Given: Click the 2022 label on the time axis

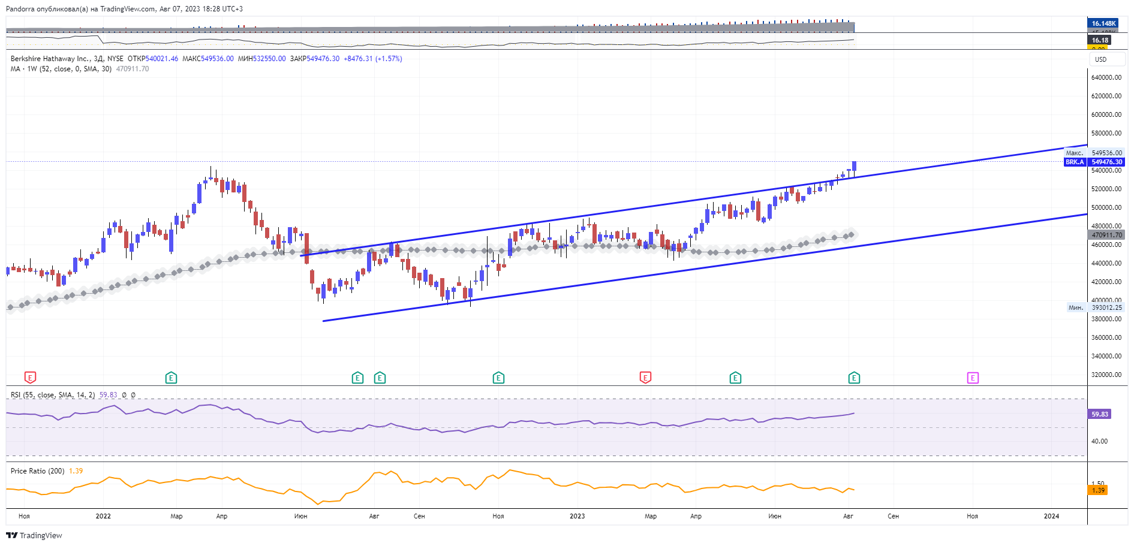Looking at the screenshot, I should click(x=103, y=516).
